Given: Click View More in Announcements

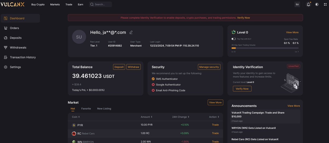Looking at the screenshot, I should tap(294, 106).
